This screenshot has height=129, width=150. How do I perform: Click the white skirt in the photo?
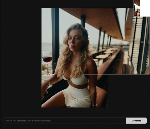click(x=77, y=97)
